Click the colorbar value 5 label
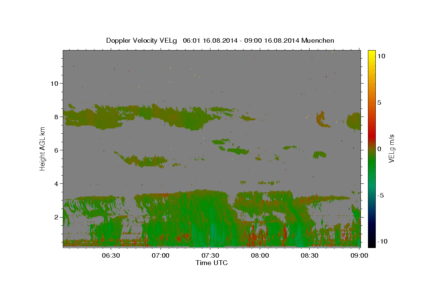Image resolution: width=446 pixels, height=297 pixels. (x=379, y=102)
